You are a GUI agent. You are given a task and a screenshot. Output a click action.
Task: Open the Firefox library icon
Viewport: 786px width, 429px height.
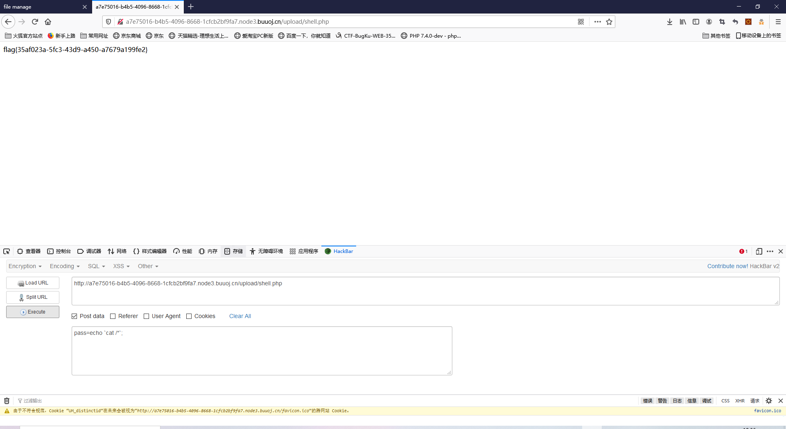682,22
